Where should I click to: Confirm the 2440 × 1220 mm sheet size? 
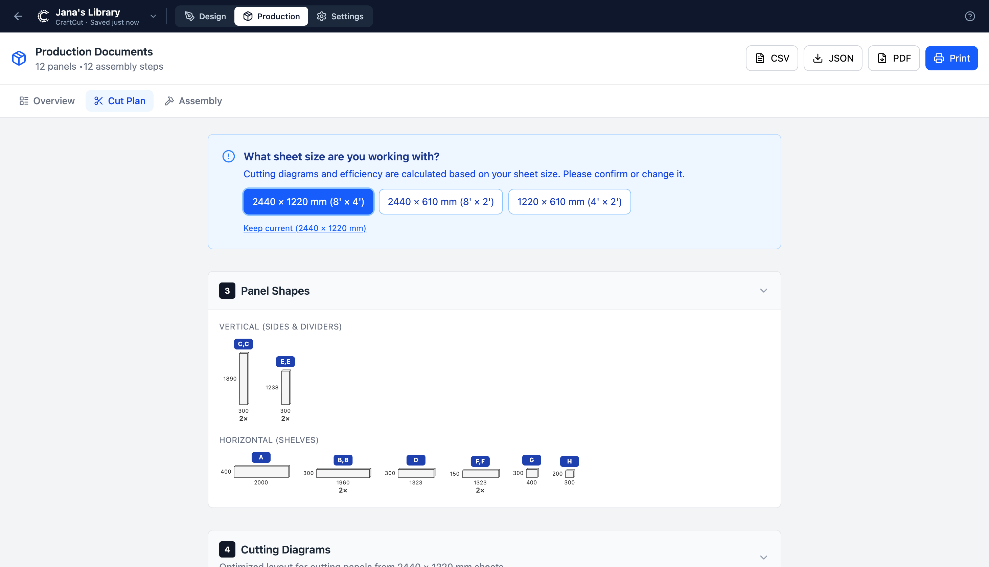click(308, 201)
